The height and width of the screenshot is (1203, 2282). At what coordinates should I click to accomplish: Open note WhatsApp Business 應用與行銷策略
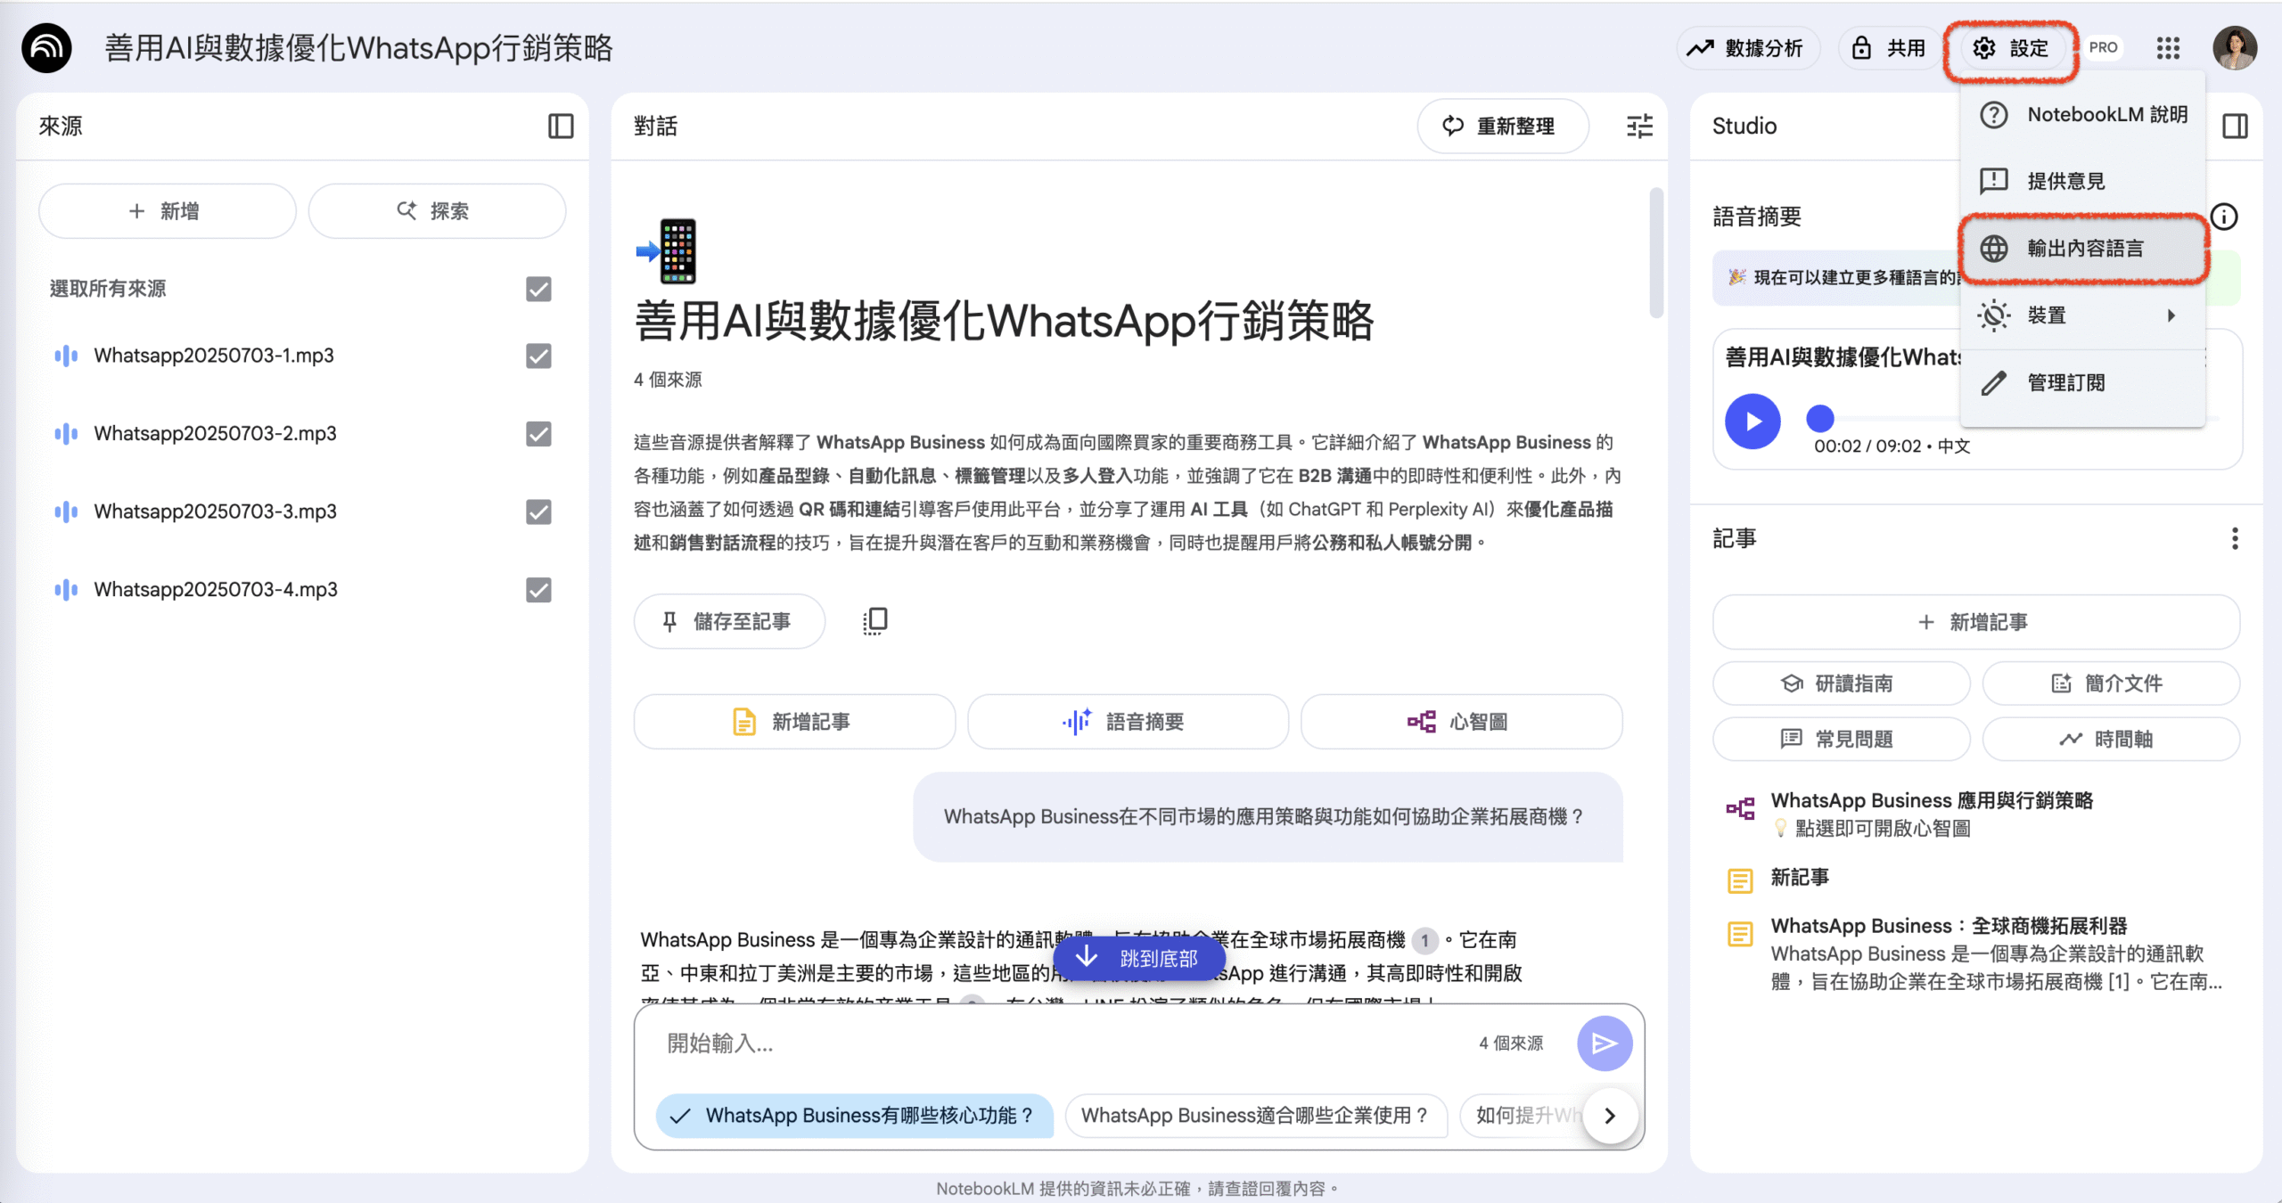(x=1931, y=801)
